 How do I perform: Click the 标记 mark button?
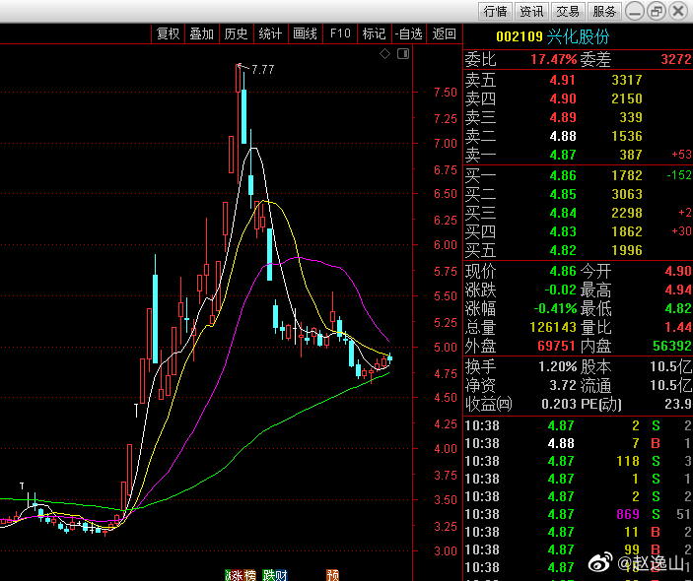point(374,33)
